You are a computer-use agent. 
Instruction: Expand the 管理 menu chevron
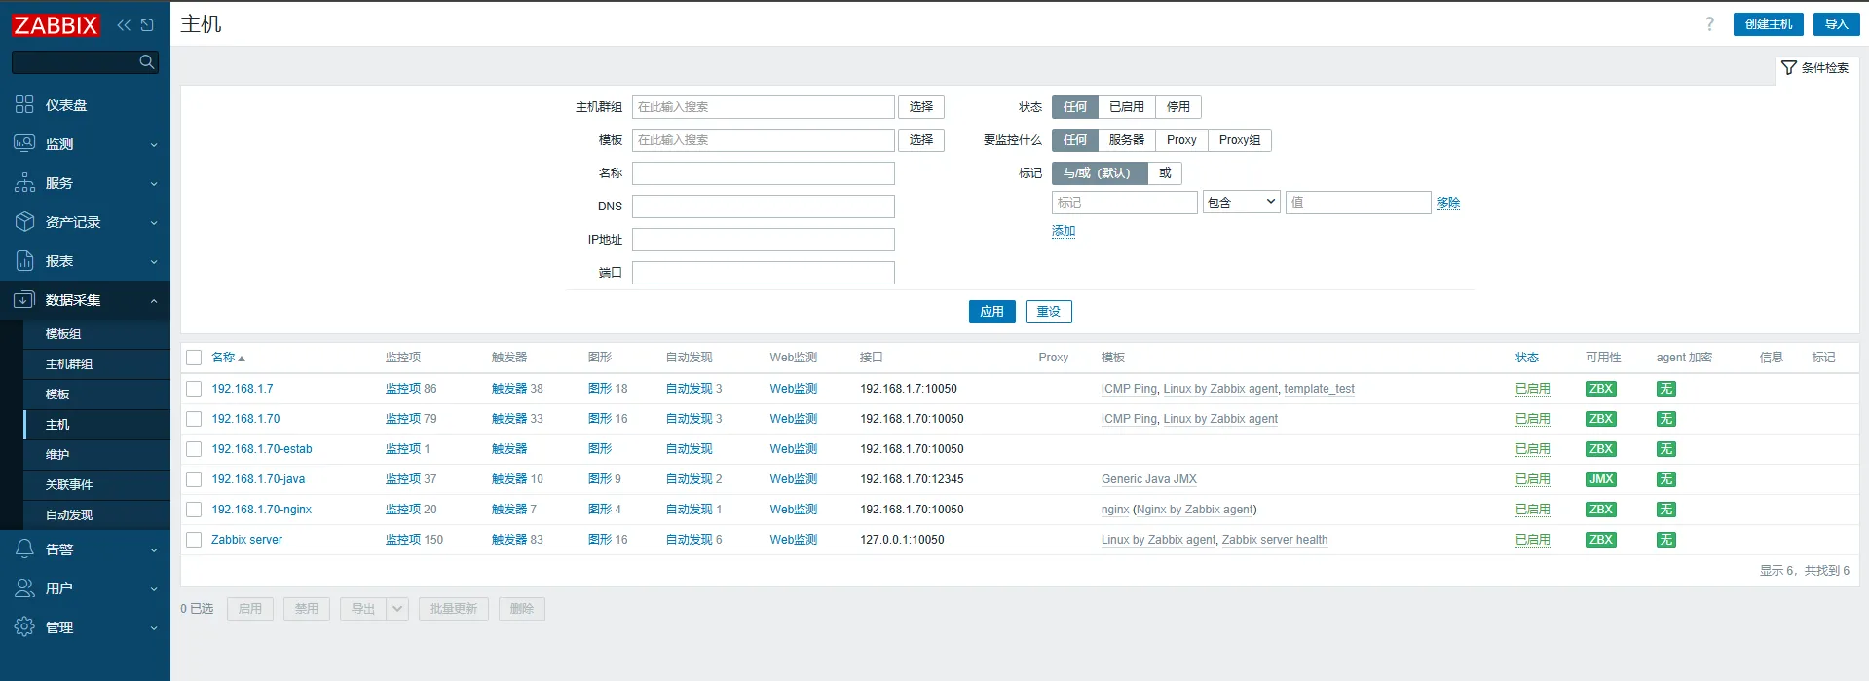pyautogui.click(x=154, y=628)
